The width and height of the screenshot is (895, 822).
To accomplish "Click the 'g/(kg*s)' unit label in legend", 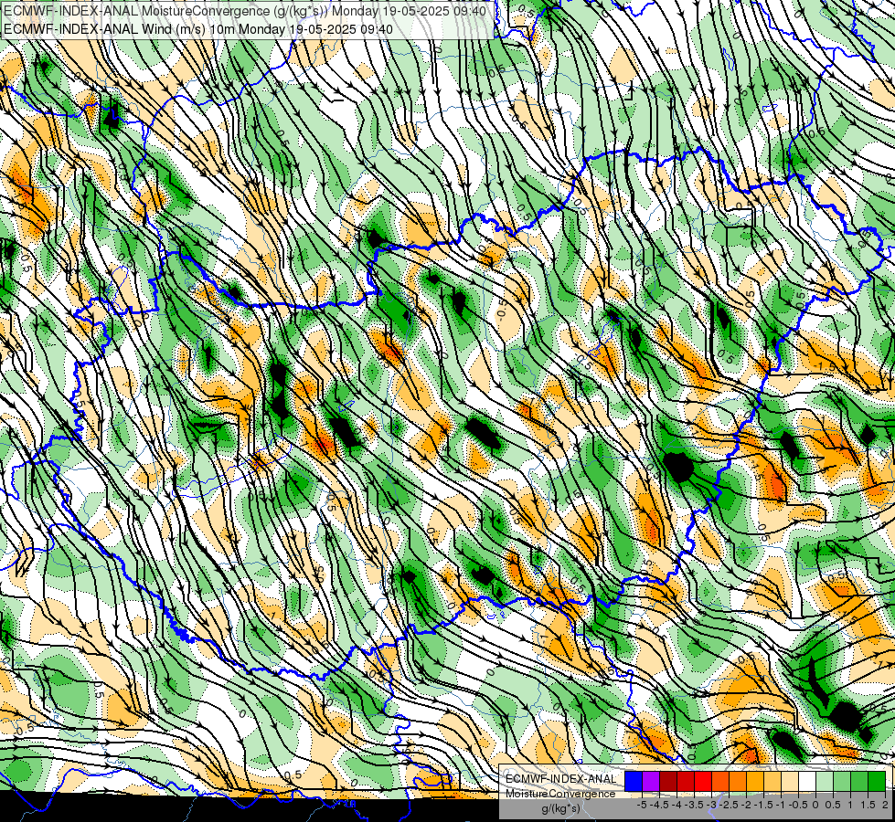I will click(x=561, y=808).
